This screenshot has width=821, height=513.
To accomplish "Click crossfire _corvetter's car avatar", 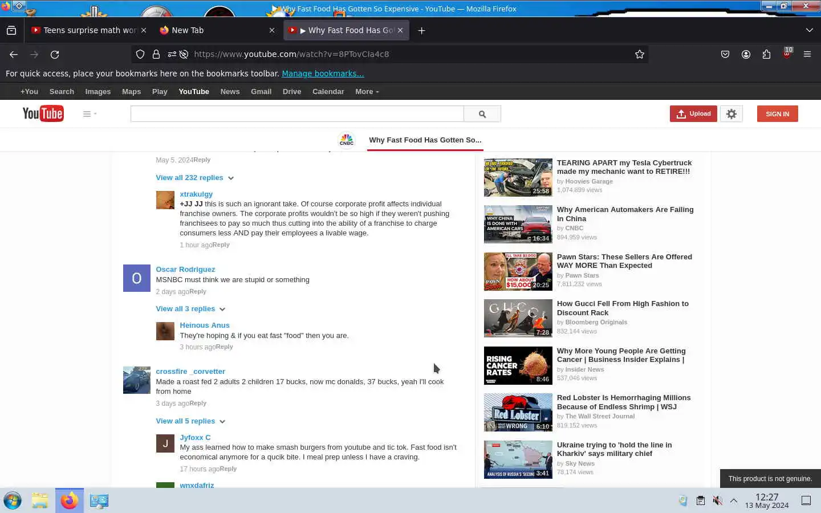I will point(137,380).
